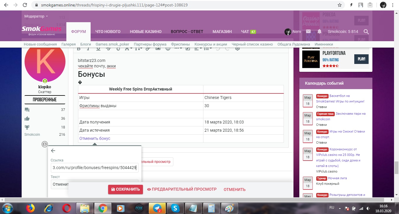Image resolution: width=399 pixels, height=214 pixels.
Task: Cancel editing with ОТМЕНИТЬ
Action: (234, 189)
